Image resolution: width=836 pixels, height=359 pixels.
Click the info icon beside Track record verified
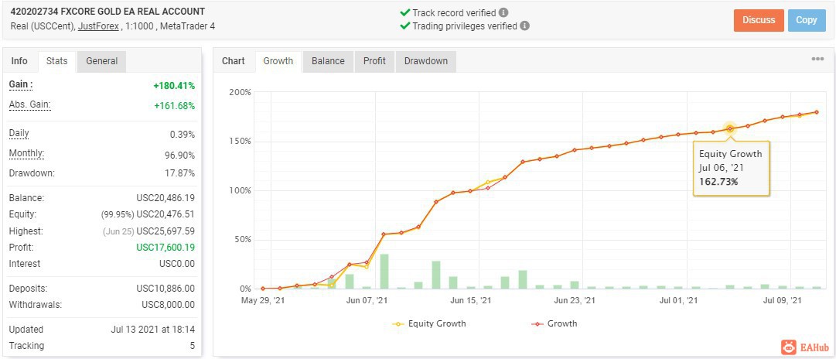point(503,13)
